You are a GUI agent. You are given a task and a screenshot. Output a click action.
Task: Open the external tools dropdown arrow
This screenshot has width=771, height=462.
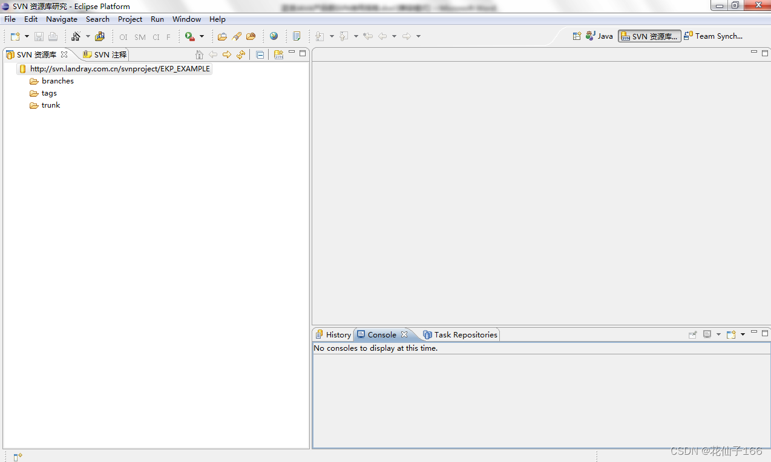coord(202,37)
